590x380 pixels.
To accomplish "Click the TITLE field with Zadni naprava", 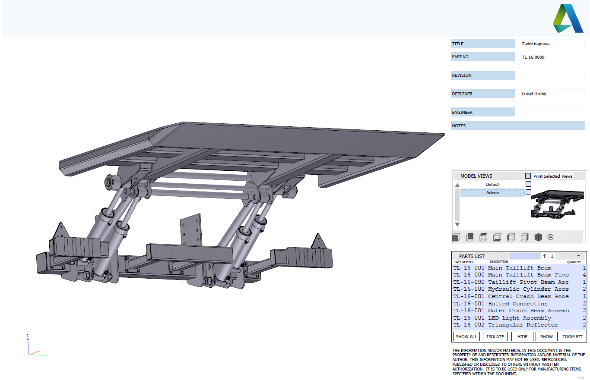I will 553,44.
